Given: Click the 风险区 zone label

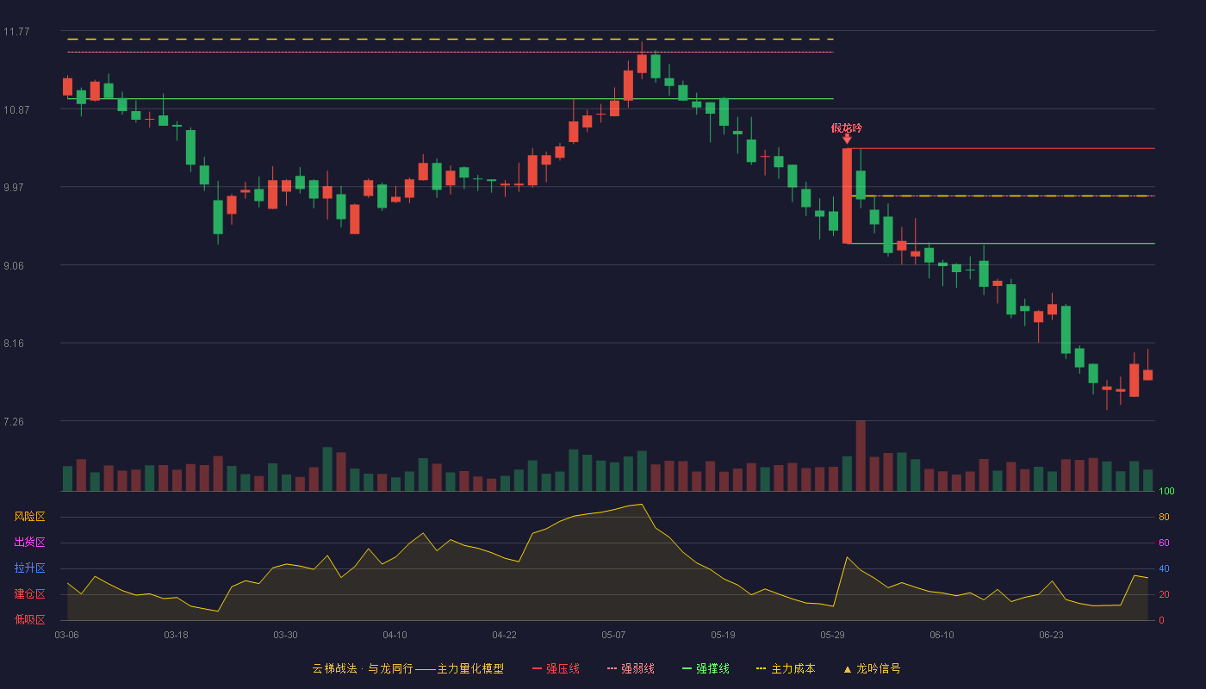Looking at the screenshot, I should point(29,517).
